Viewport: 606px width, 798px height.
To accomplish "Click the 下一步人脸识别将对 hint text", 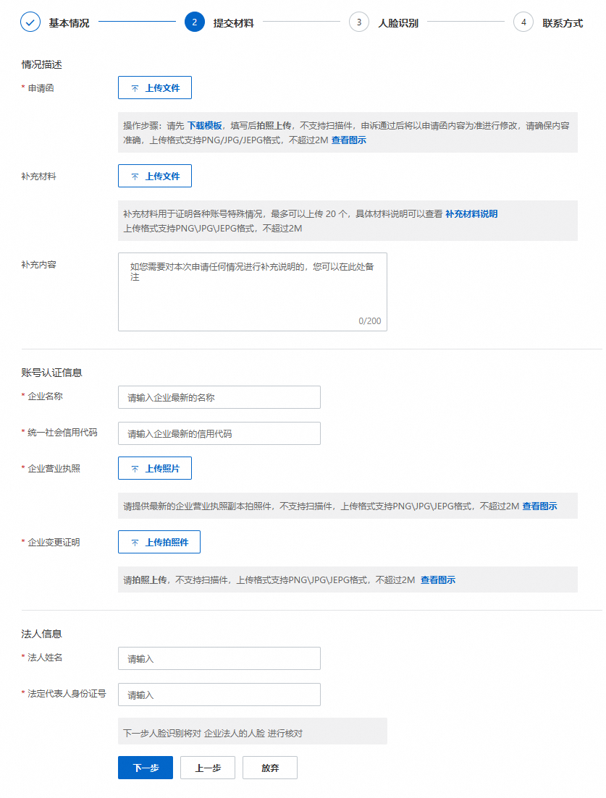I will click(213, 733).
